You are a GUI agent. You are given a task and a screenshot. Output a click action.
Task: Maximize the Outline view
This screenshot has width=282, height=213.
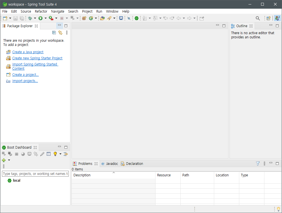pyautogui.click(x=277, y=26)
